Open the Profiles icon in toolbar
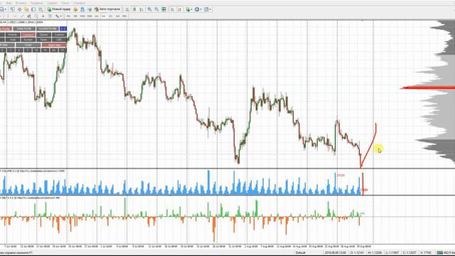Viewport: 455px width, 256px height. (x=12, y=9)
